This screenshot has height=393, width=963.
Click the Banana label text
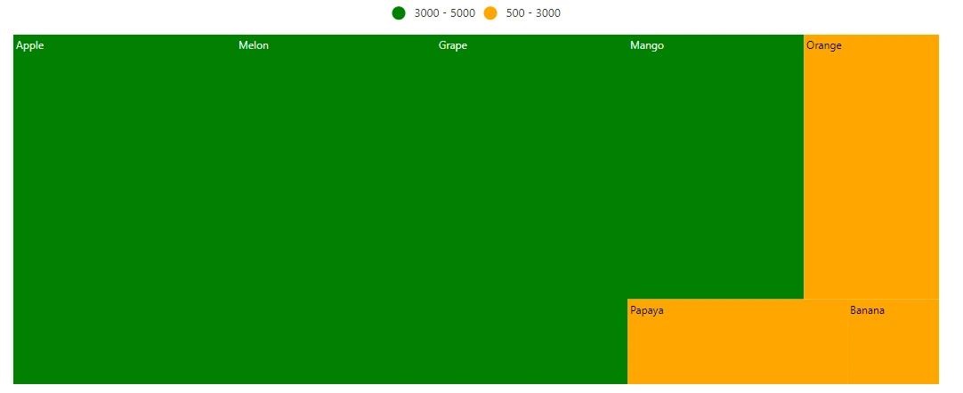click(867, 310)
